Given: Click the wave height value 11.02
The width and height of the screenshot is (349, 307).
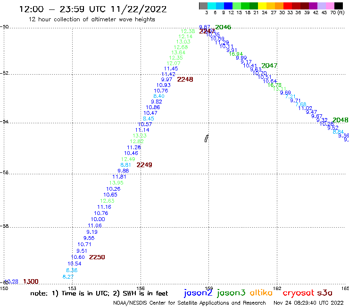Looking at the screenshot, I should (305, 108).
